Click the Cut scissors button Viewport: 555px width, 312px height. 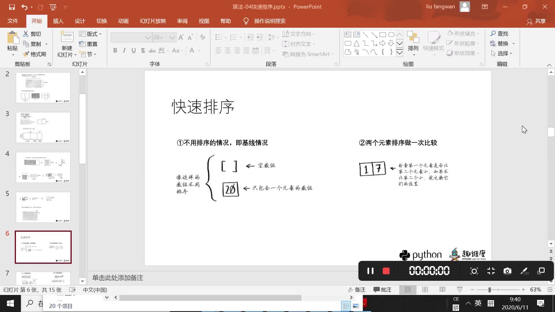coord(32,34)
